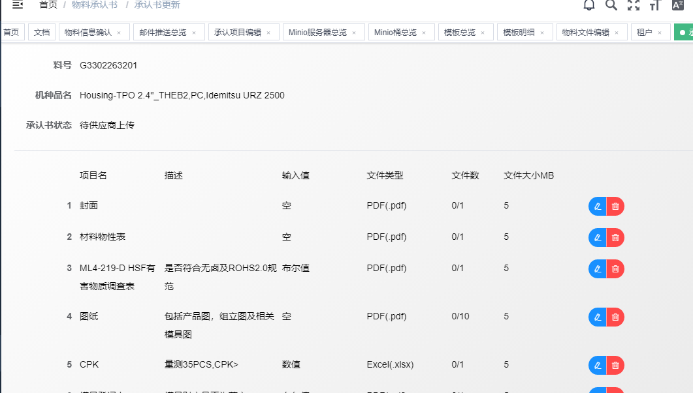
Task: Close the 物料文件编辑 tab
Action: [617, 33]
